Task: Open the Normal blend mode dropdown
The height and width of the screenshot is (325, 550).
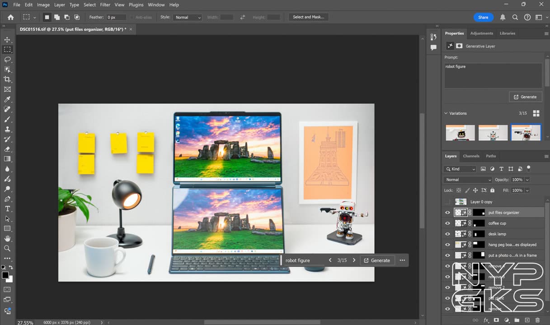Action: pyautogui.click(x=468, y=180)
